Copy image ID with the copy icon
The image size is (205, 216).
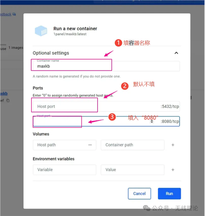pos(8,100)
